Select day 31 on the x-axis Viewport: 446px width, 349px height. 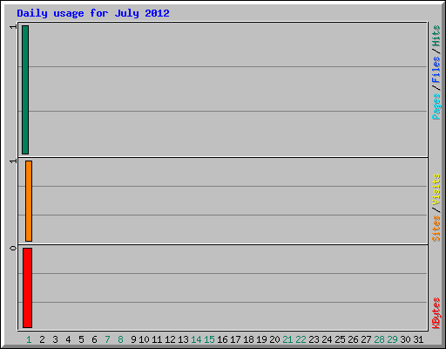tap(418, 339)
